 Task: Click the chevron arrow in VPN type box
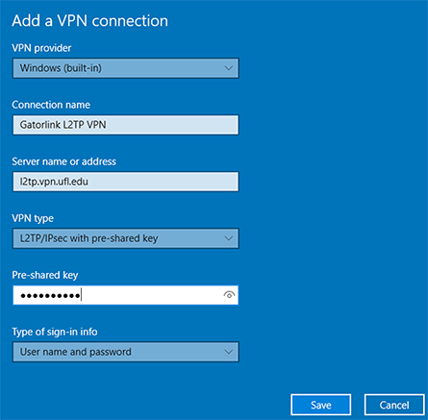tap(228, 238)
